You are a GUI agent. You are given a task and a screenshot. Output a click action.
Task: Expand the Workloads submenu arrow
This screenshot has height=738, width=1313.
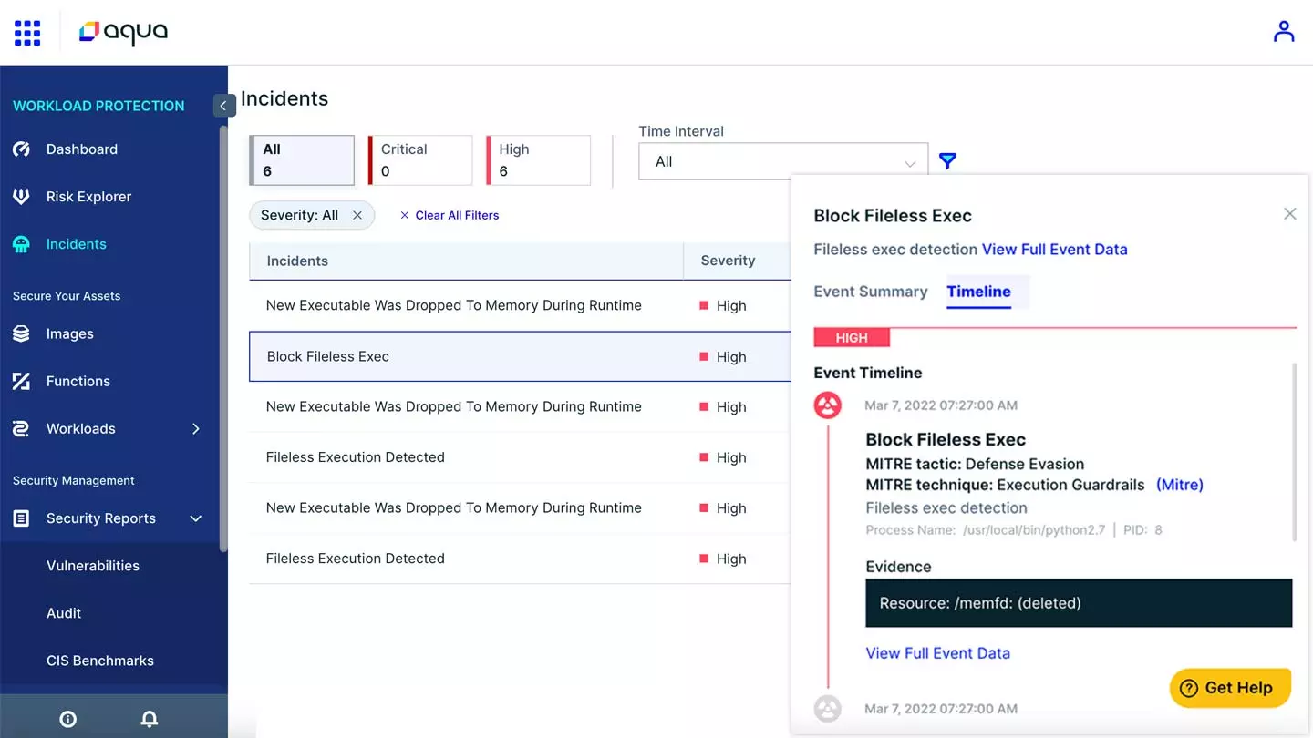[x=196, y=429]
